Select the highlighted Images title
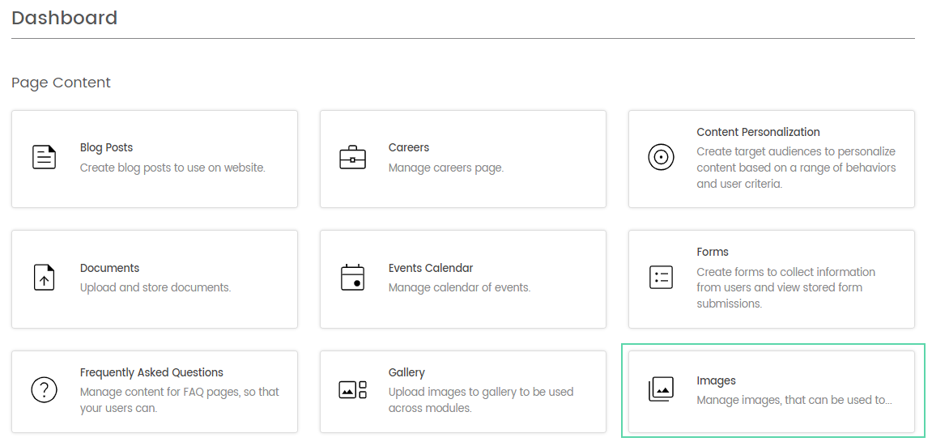 tap(717, 380)
